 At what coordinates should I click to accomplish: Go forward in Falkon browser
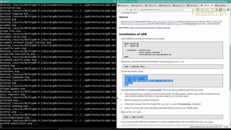123,10
